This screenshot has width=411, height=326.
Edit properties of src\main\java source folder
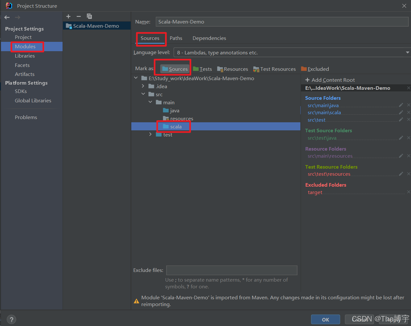click(x=401, y=105)
